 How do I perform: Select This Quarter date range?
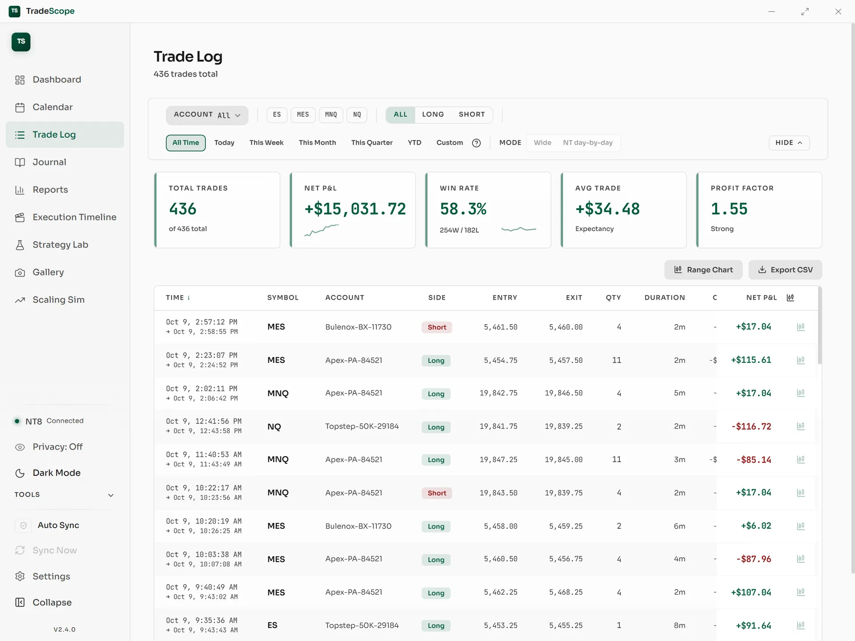[x=372, y=143]
